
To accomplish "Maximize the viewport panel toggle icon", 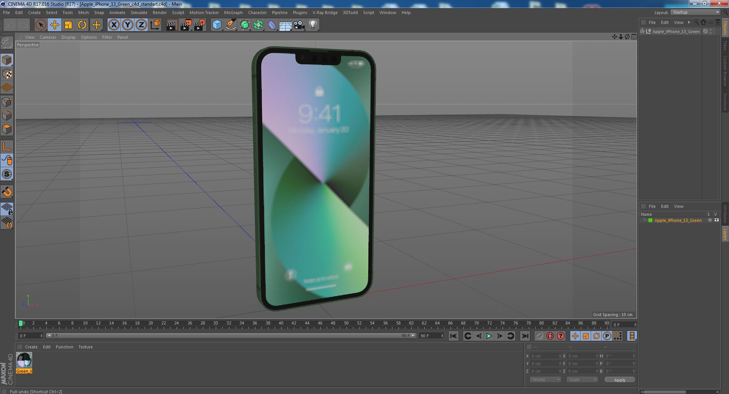I will 634,37.
